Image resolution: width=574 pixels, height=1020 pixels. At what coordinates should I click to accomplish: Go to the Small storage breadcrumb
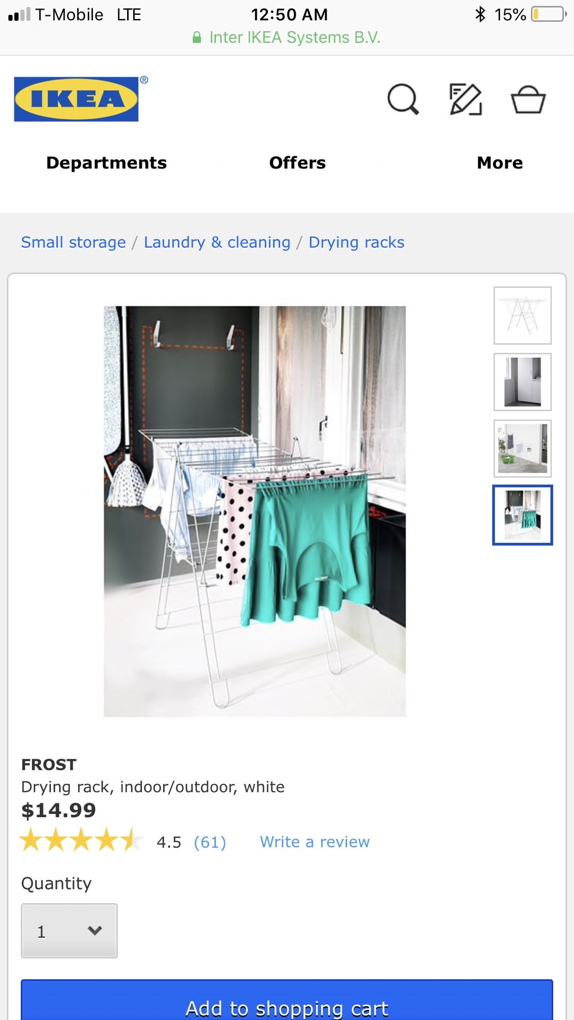pyautogui.click(x=73, y=242)
